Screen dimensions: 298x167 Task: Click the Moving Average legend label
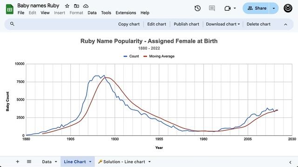162,56
